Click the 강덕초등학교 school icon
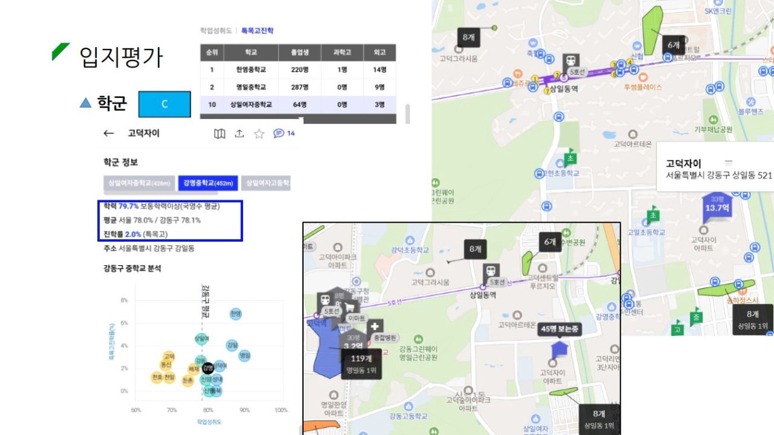This screenshot has height=435, width=774. (x=411, y=240)
